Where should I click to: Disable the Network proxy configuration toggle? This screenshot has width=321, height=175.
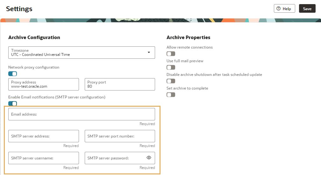tap(12, 74)
